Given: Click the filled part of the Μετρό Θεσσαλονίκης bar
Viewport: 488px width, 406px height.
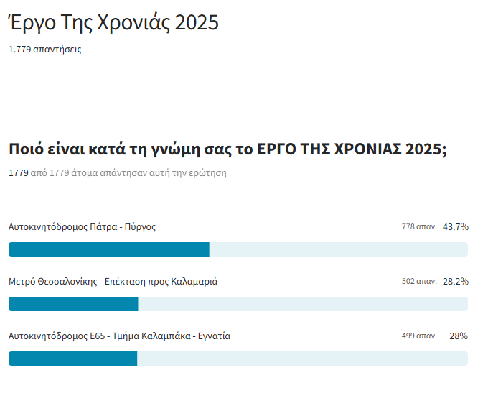Looking at the screenshot, I should (x=72, y=304).
